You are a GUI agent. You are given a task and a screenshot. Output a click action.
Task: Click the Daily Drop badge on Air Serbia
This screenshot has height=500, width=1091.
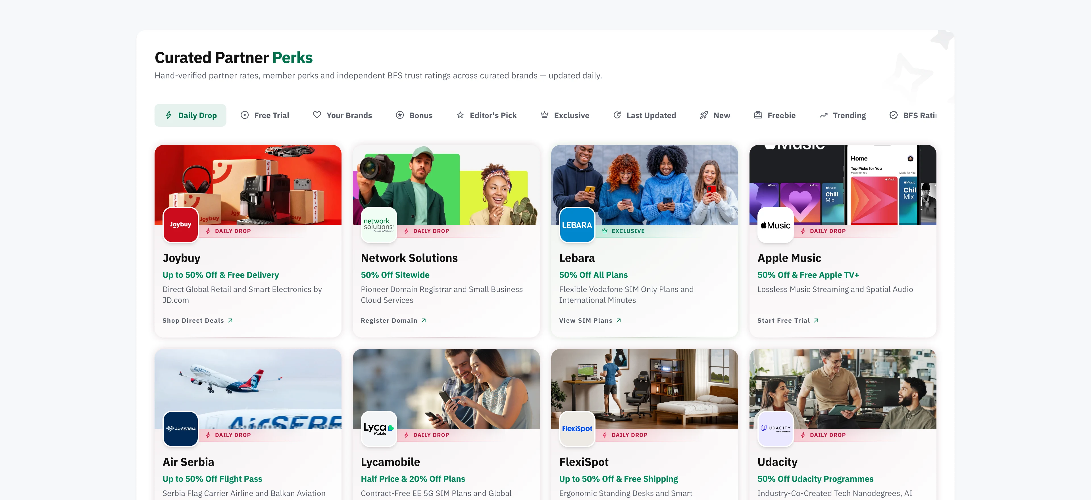pos(228,435)
